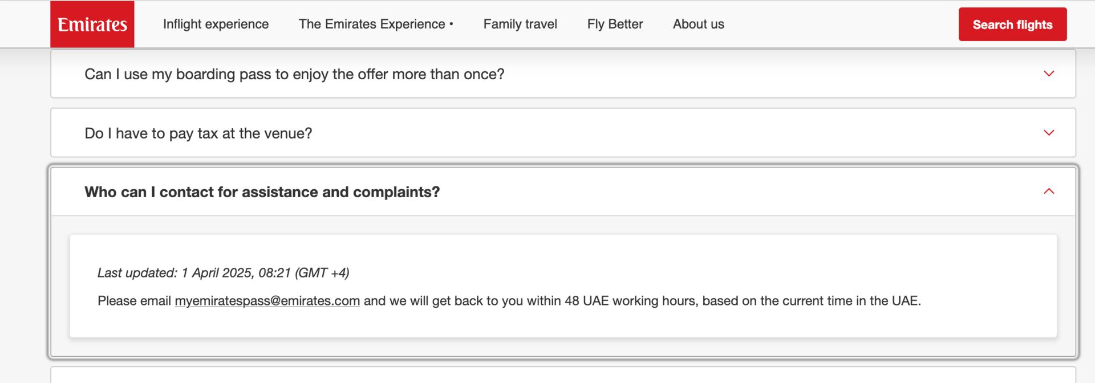Screen dimensions: 1095x383
Task: Click the empty header area beside About us
Action: [x=841, y=24]
